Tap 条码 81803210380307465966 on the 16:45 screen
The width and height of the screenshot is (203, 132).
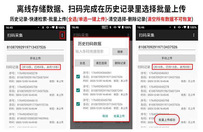point(29,118)
